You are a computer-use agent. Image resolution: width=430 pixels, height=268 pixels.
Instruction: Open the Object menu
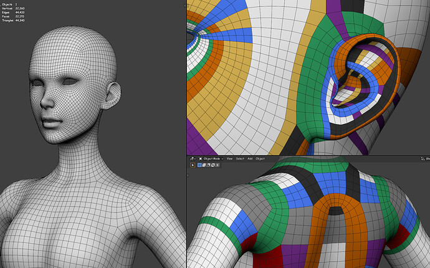[260, 158]
